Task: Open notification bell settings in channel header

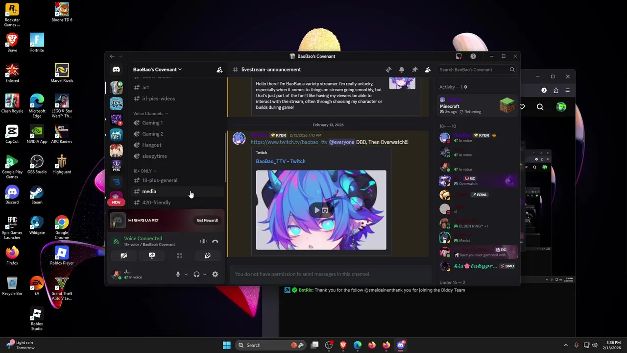Action: coord(402,70)
